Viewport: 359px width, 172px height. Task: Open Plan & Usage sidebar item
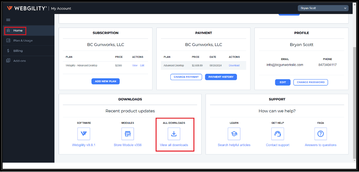coord(23,41)
